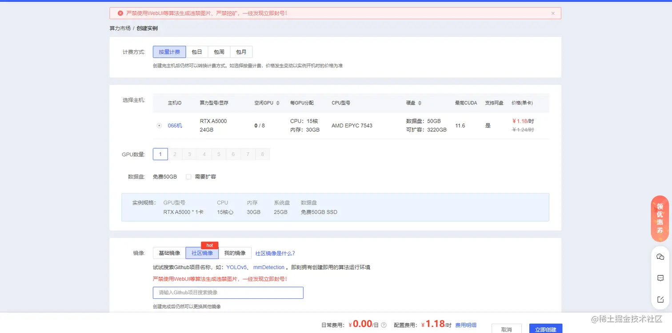Sort by 空闲GPU column arrows
This screenshot has height=333, width=672.
278,103
